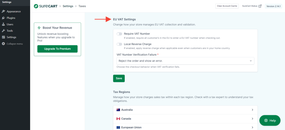Click the Taxes breadcrumb
Image resolution: width=285 pixels, height=130 pixels.
coord(82,6)
